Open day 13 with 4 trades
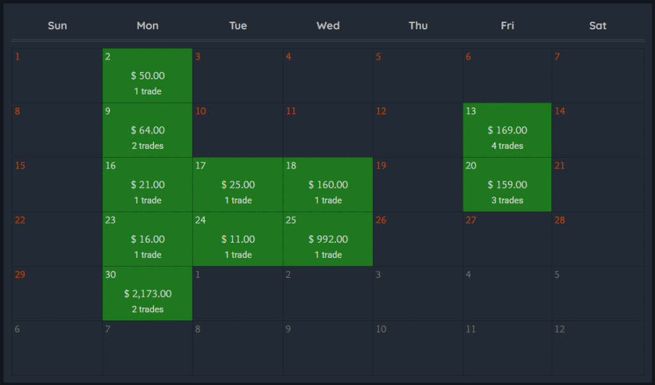 pos(507,130)
